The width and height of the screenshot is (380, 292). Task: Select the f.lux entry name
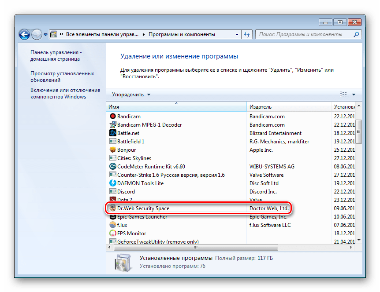click(122, 225)
